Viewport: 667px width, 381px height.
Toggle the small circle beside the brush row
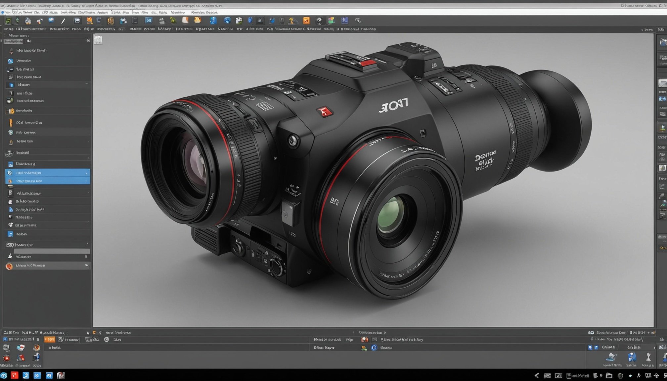(86, 257)
